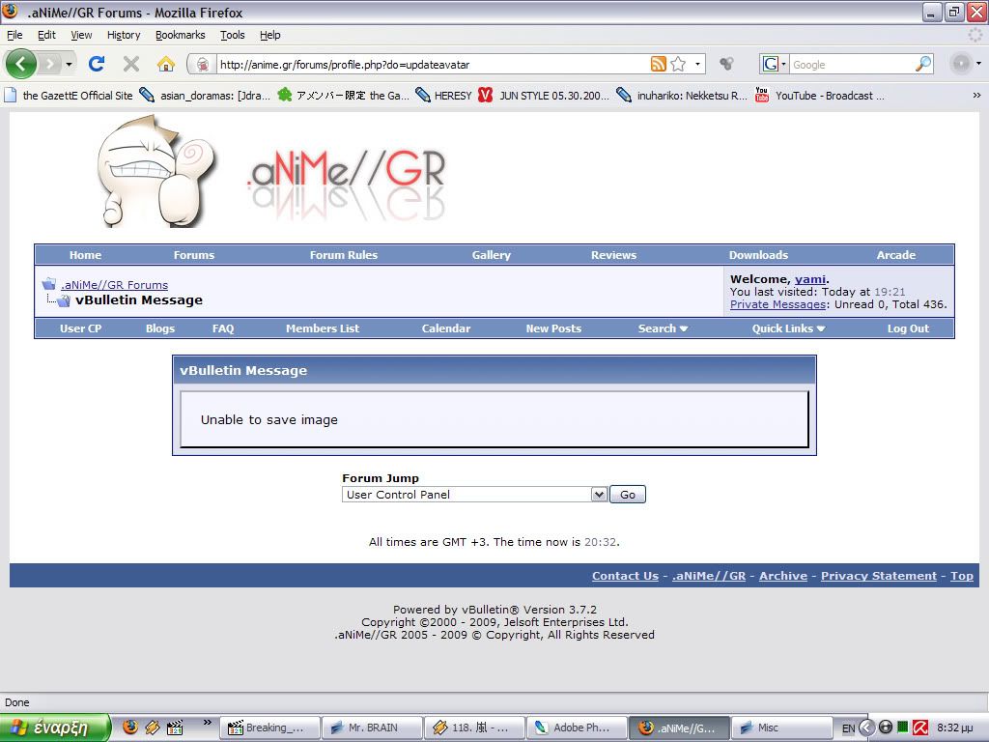Open the Gallery navigation link

click(492, 255)
